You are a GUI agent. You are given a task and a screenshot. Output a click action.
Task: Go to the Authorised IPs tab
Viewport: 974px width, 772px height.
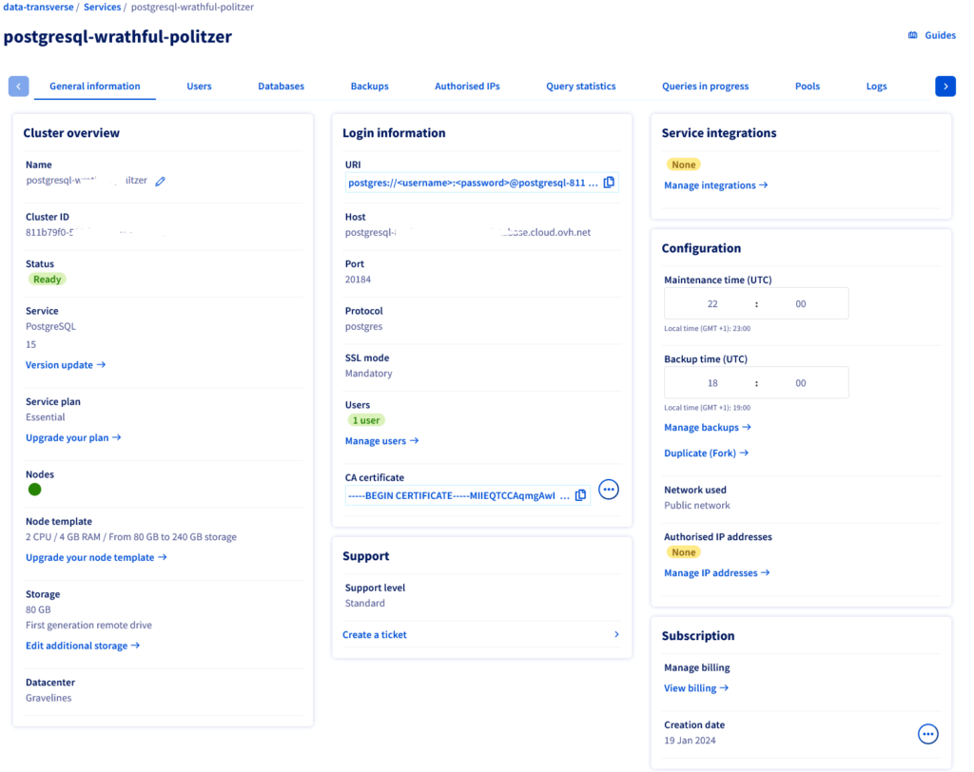point(467,87)
